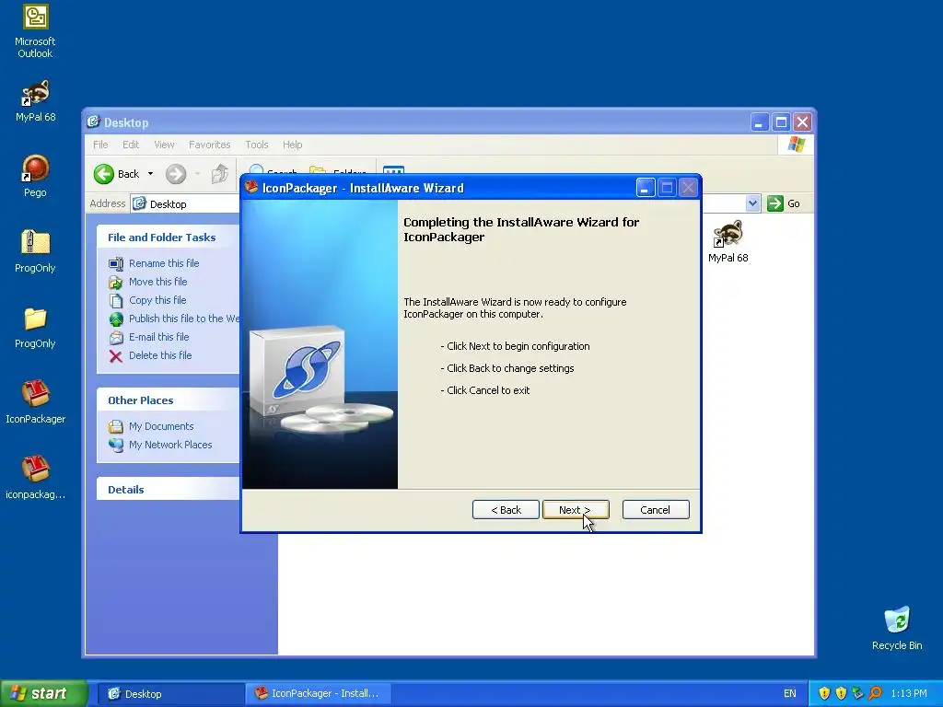Click the magnifier icon in system tray
The width and height of the screenshot is (943, 707).
point(875,693)
